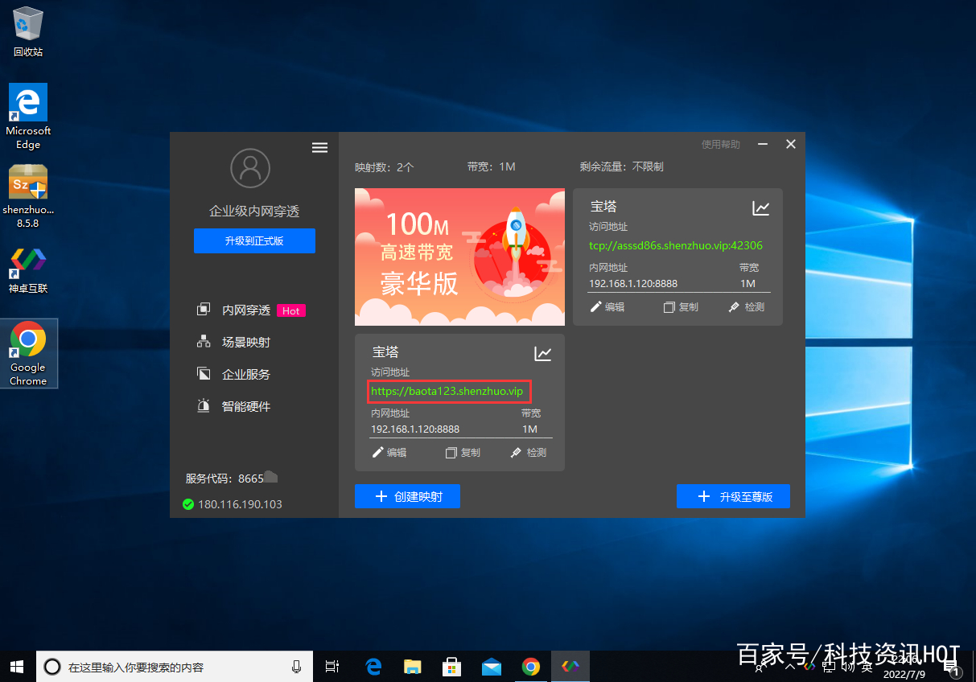Select 企业服务 in the sidebar

coord(246,375)
